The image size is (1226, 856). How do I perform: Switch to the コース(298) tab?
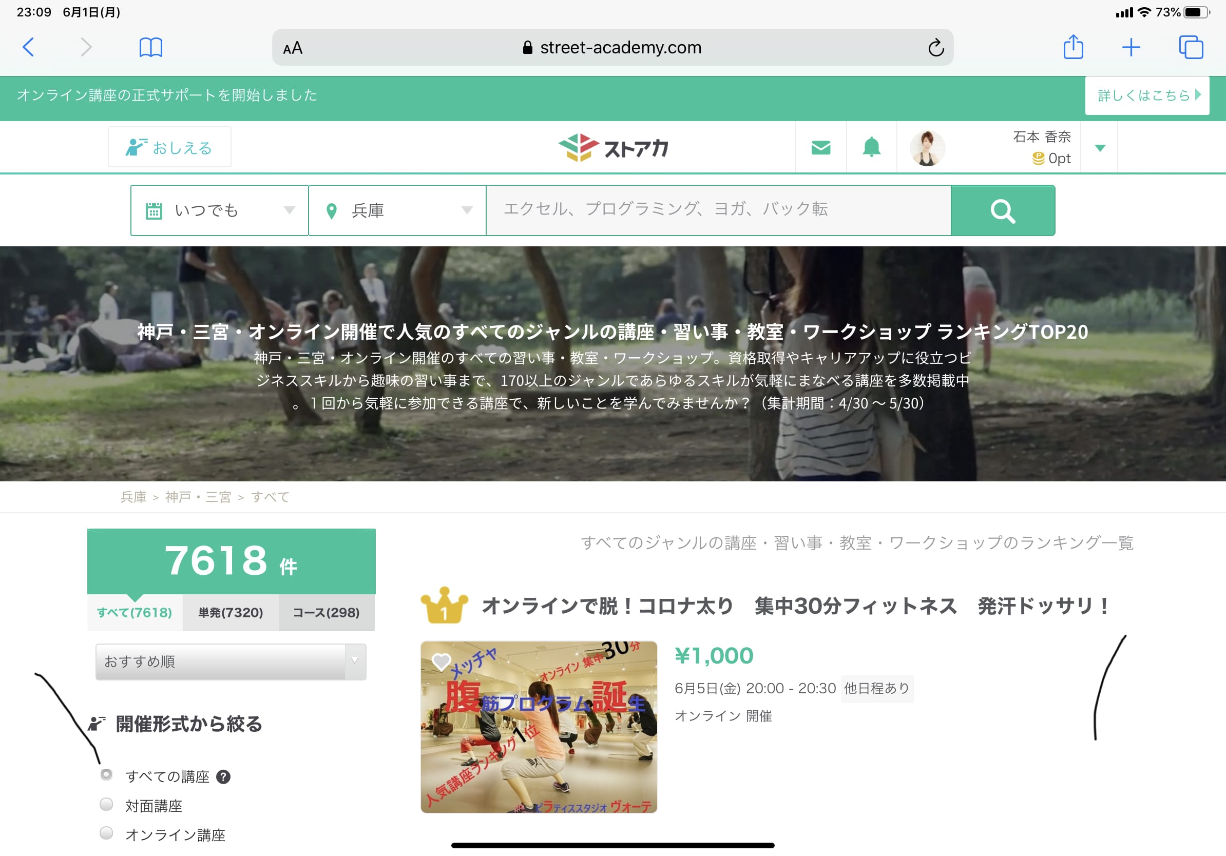[x=326, y=613]
